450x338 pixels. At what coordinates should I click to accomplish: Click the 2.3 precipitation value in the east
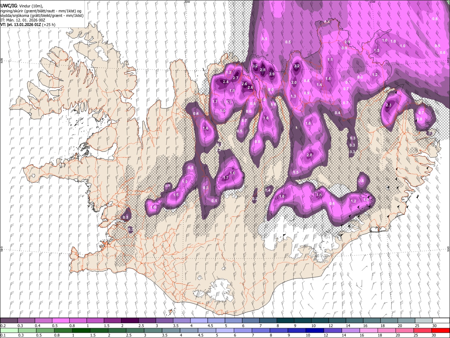click(x=388, y=105)
